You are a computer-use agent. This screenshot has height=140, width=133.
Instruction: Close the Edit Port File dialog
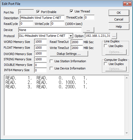(127, 4)
